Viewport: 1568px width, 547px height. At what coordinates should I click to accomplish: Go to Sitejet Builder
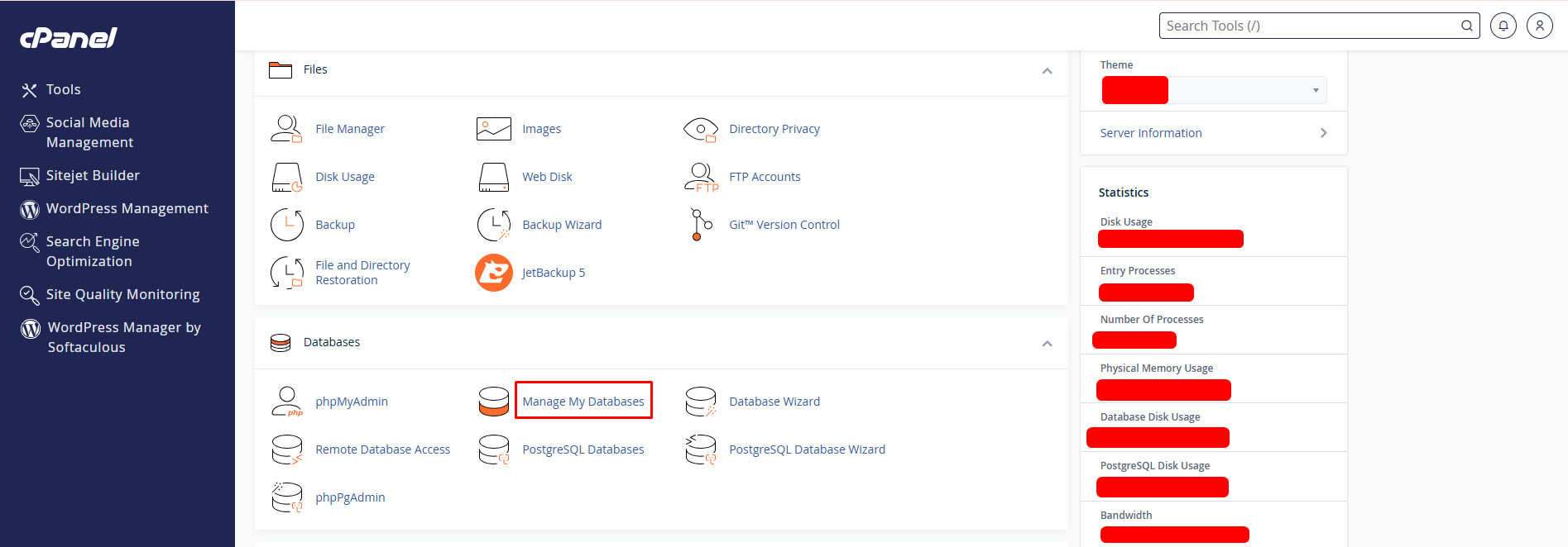pos(93,175)
